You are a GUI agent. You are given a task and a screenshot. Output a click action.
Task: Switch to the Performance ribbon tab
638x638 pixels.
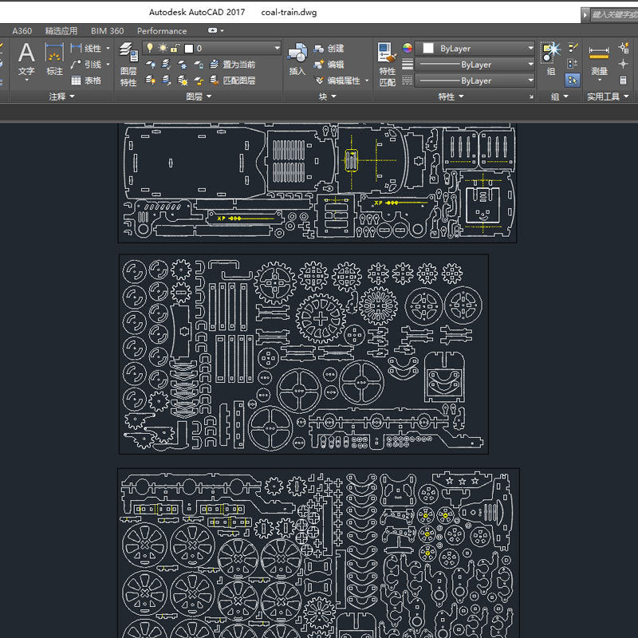click(x=162, y=31)
